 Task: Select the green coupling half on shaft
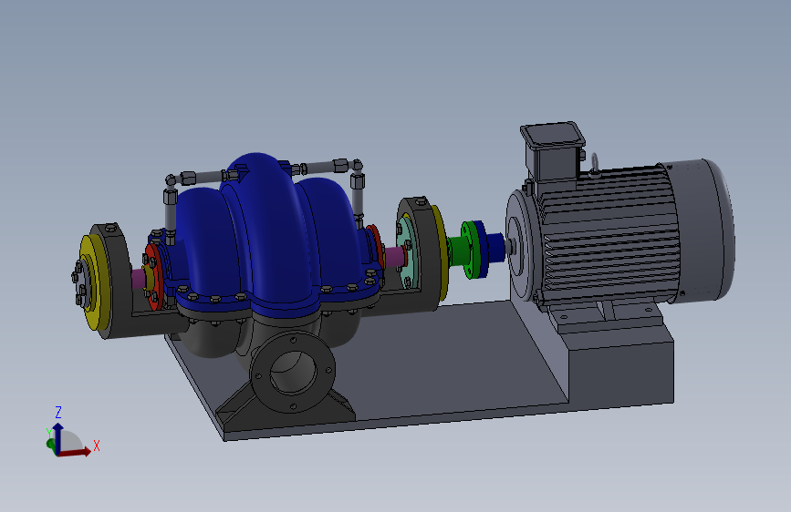(463, 250)
